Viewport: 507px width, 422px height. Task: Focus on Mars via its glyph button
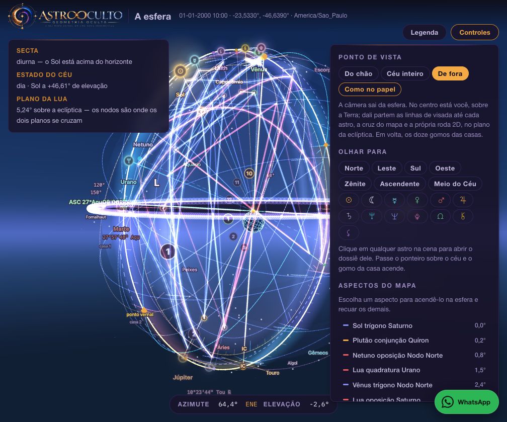pyautogui.click(x=441, y=200)
